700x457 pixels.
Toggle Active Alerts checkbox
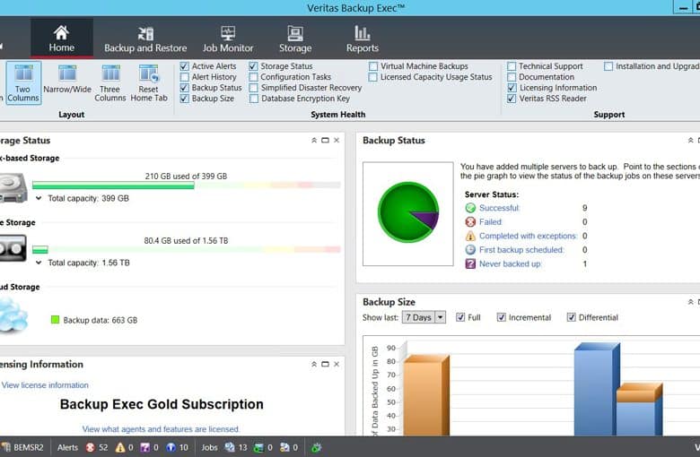click(x=184, y=66)
